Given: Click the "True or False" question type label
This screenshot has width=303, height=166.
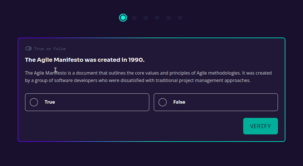Looking at the screenshot, I should (x=50, y=49).
